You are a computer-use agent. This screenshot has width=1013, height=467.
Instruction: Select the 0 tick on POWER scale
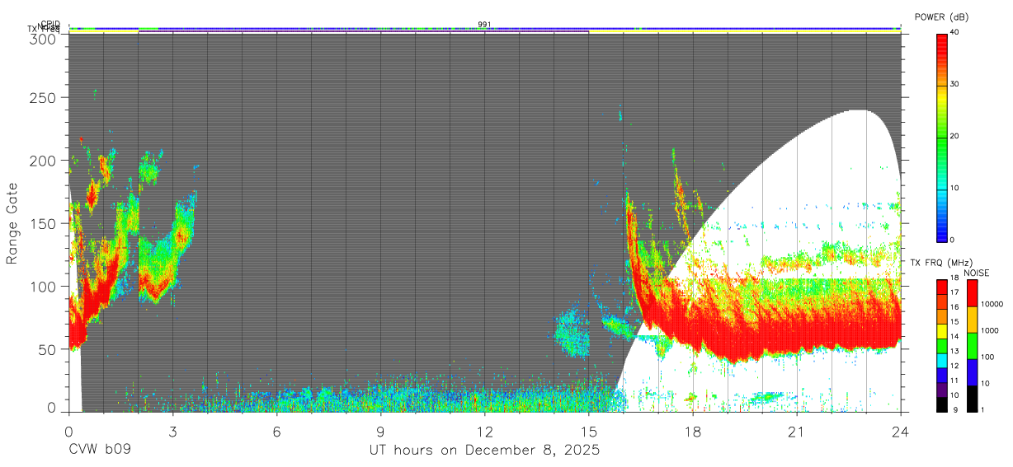[x=953, y=240]
